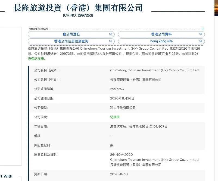218x181 pixels.
Task: Open the underlined 長隆旅遊投資 history name link
Action: pyautogui.click(x=135, y=165)
